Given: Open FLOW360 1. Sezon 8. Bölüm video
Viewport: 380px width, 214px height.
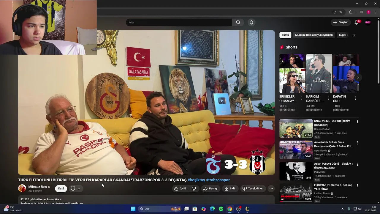Looking at the screenshot, I should point(296,193).
